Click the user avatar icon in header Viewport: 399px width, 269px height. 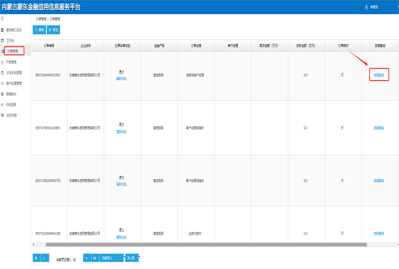click(x=366, y=7)
